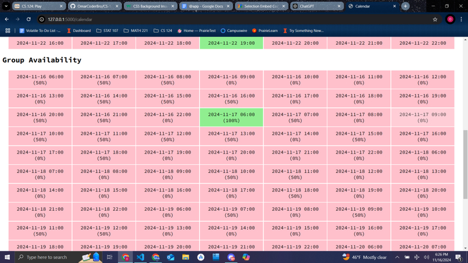
Task: Open File Explorer from the taskbar
Action: (186, 257)
